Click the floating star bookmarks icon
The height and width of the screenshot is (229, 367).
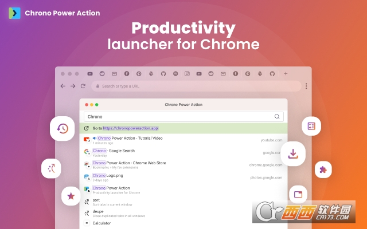71,196
